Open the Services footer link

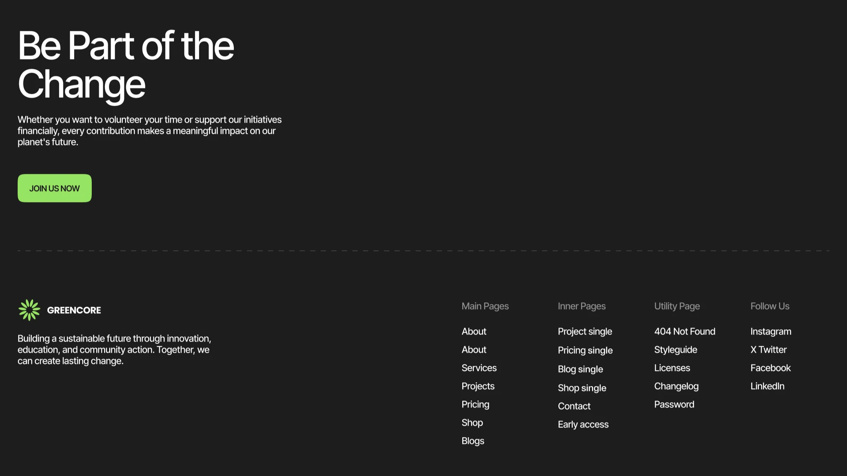pos(479,368)
